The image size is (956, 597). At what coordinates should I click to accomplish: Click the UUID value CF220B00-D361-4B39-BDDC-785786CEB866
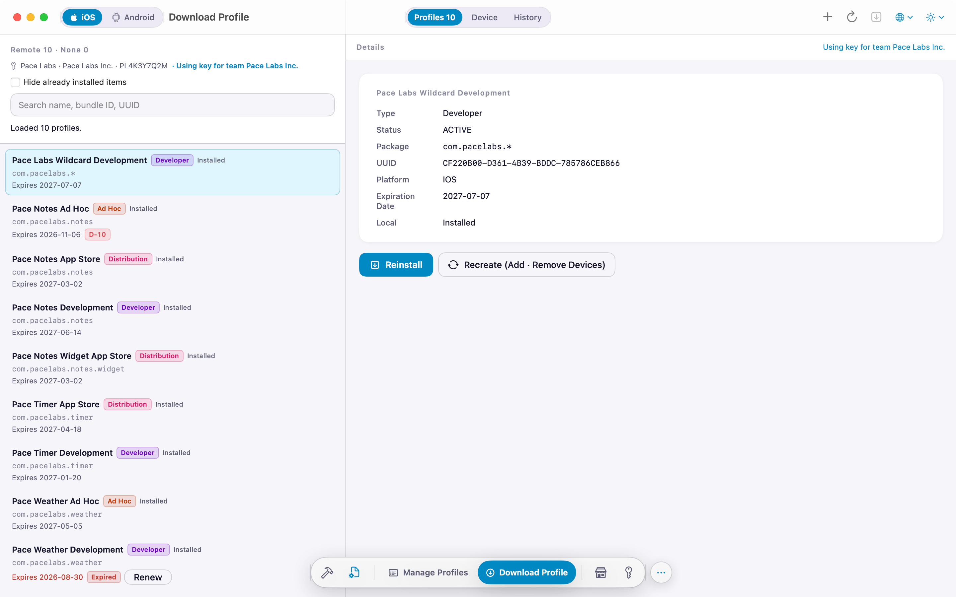coord(531,163)
